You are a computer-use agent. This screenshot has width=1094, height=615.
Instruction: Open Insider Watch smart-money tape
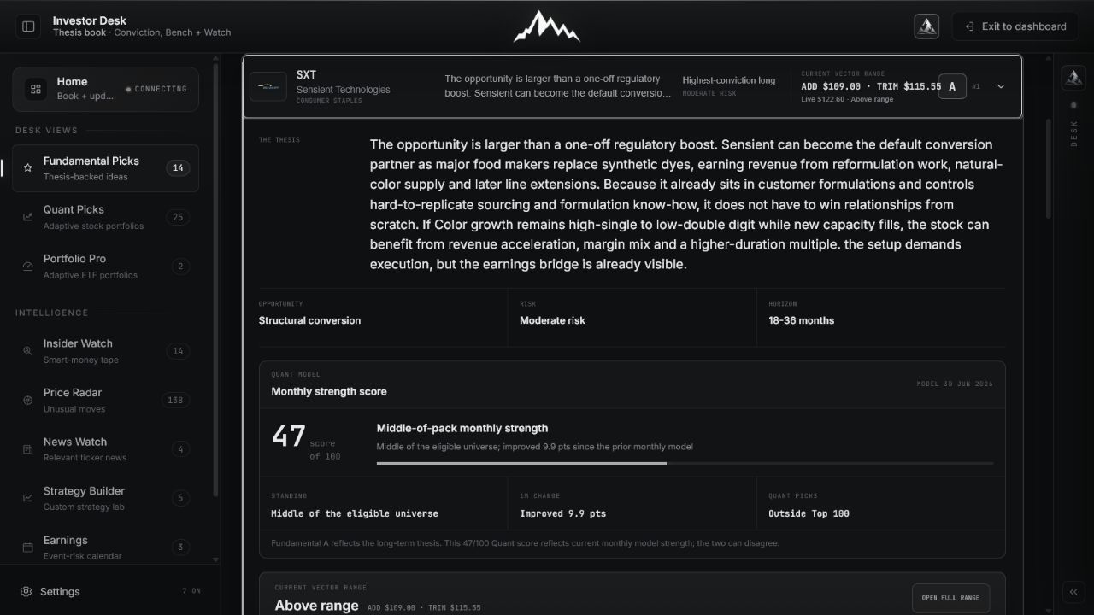click(105, 351)
